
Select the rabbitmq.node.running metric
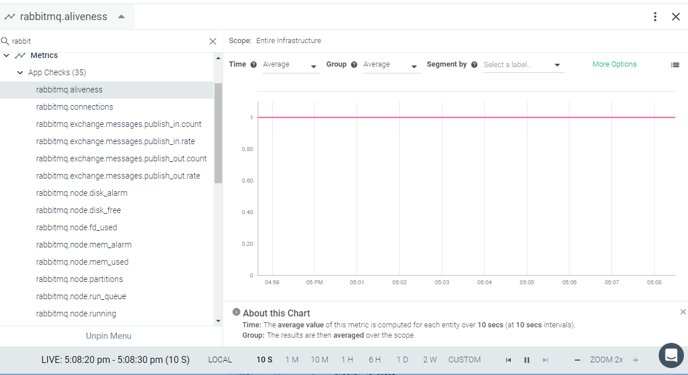tap(77, 314)
